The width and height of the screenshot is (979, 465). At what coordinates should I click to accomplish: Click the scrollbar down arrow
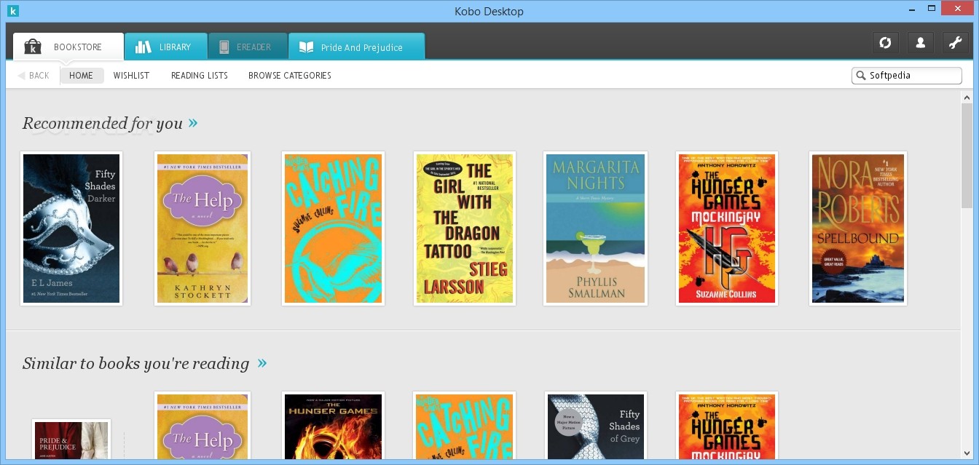967,453
